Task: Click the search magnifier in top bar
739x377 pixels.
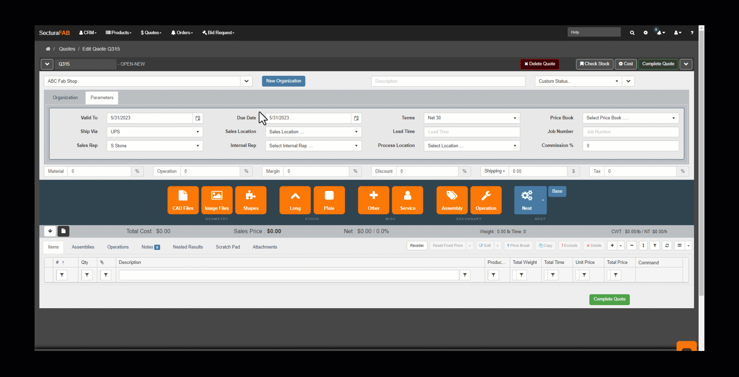Action: [632, 33]
